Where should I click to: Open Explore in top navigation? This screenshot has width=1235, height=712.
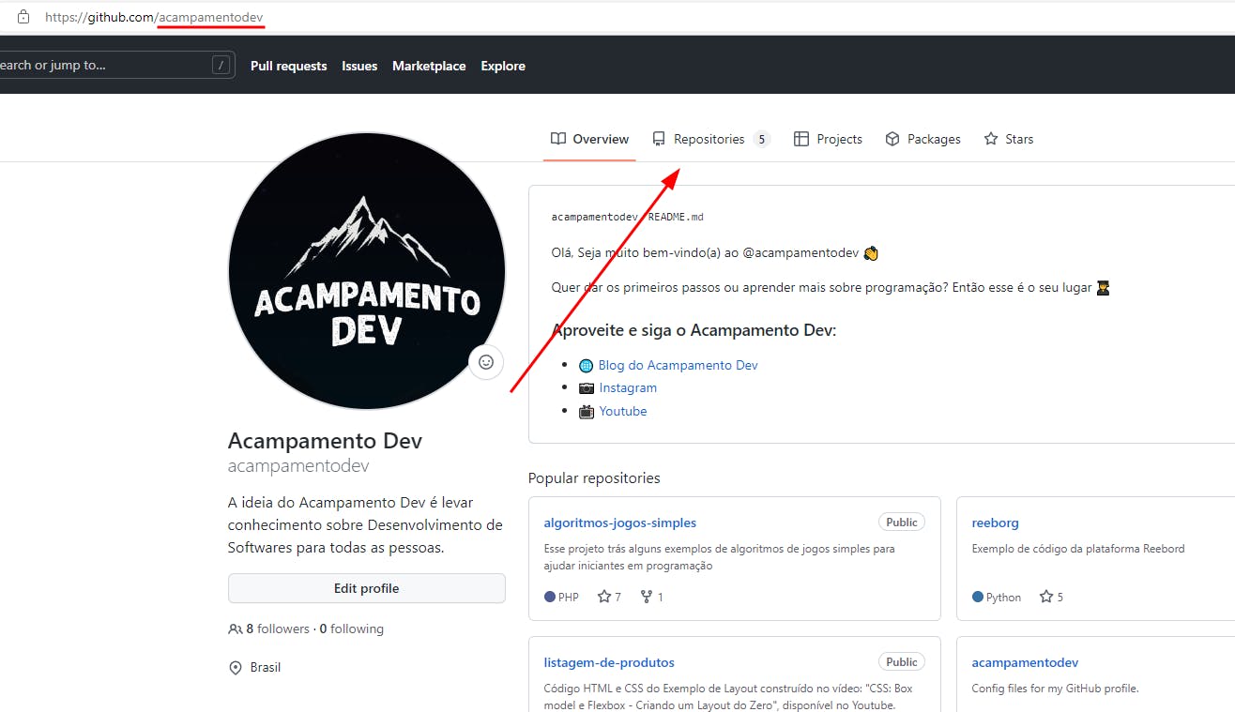click(x=503, y=66)
